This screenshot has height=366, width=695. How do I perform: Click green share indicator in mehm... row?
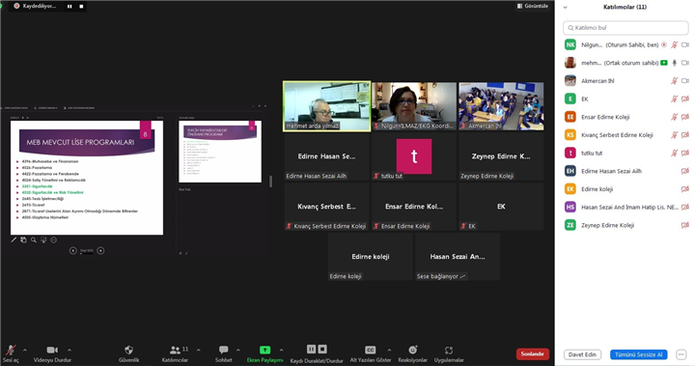pos(664,63)
